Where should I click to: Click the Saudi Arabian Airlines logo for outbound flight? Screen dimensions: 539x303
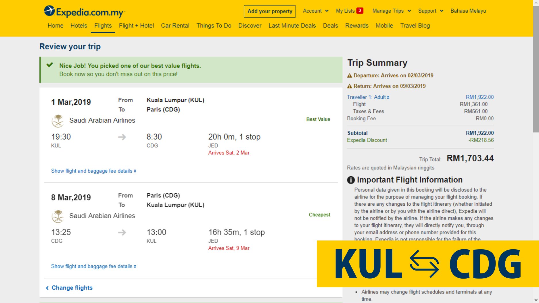pos(58,121)
